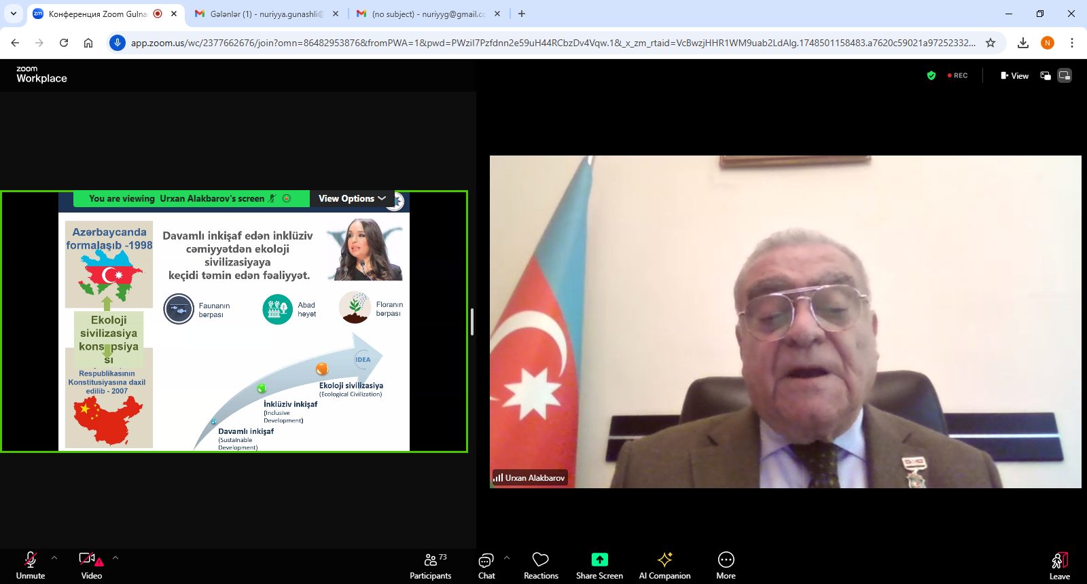Turn on the Video camera

click(x=91, y=565)
